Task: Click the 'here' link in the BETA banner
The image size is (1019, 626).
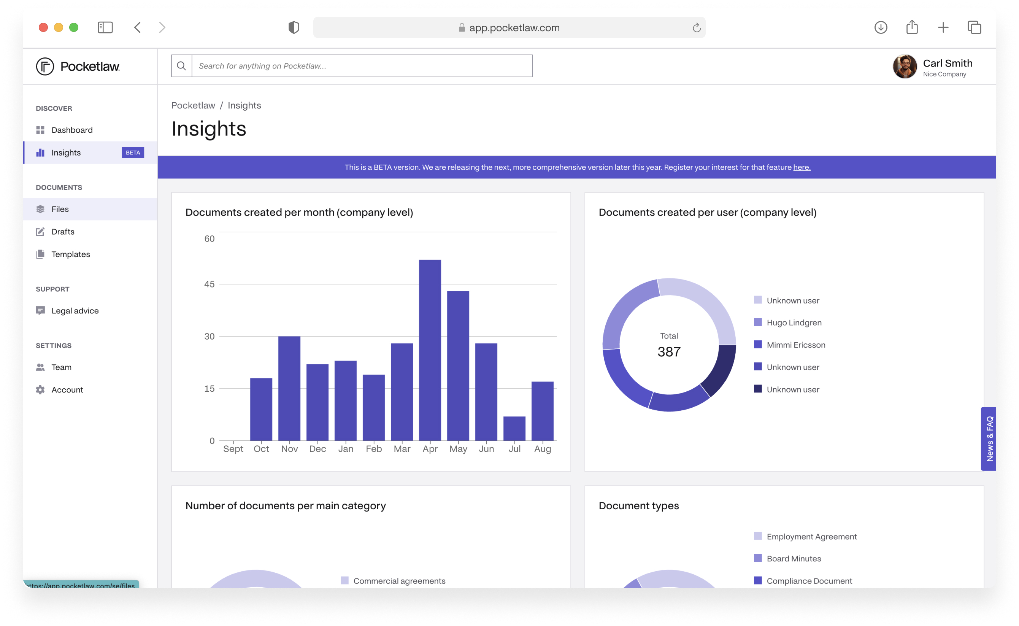Action: pyautogui.click(x=801, y=167)
